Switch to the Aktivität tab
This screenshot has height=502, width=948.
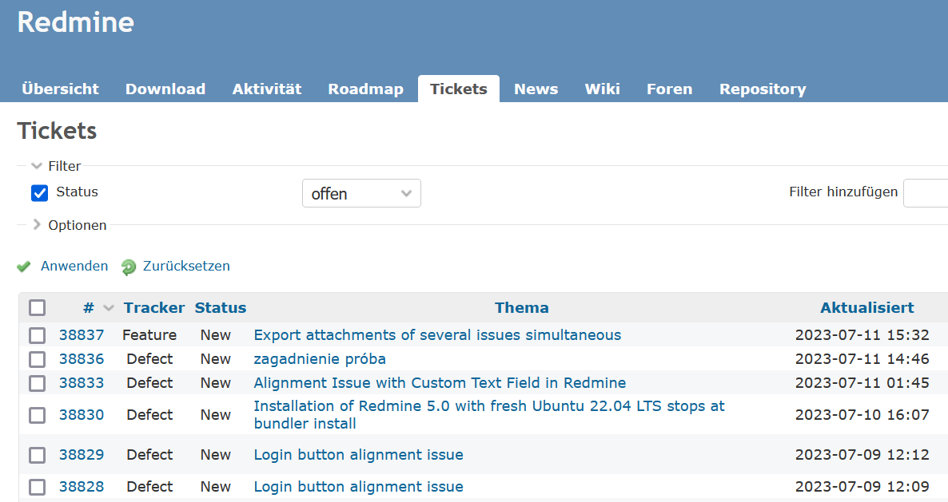pyautogui.click(x=267, y=89)
